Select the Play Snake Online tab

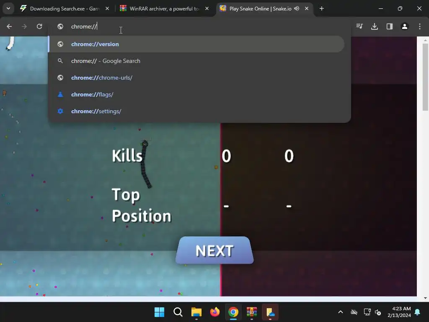click(260, 8)
